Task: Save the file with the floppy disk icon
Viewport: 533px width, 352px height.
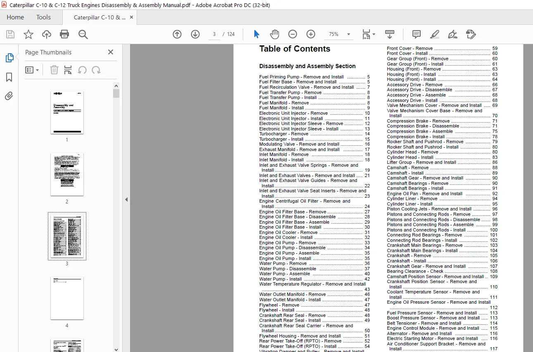Action: [10, 34]
